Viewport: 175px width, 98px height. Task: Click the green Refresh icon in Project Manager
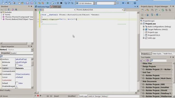(163, 10)
